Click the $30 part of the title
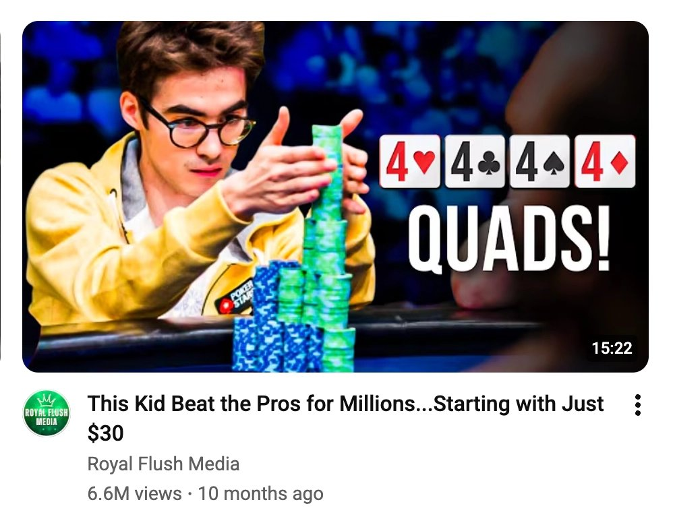The height and width of the screenshot is (531, 673). pyautogui.click(x=105, y=433)
